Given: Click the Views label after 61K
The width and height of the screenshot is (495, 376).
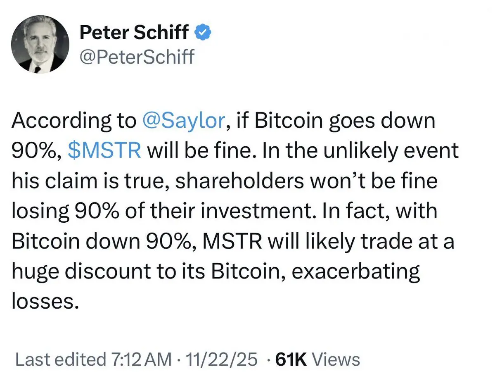Looking at the screenshot, I should (x=336, y=359).
